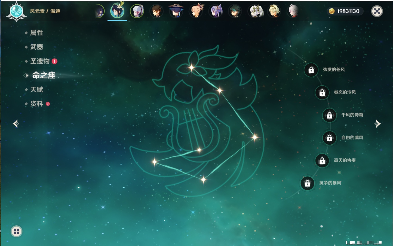Image resolution: width=393 pixels, height=246 pixels.
Task: Click the Mora coin icon
Action: (331, 11)
